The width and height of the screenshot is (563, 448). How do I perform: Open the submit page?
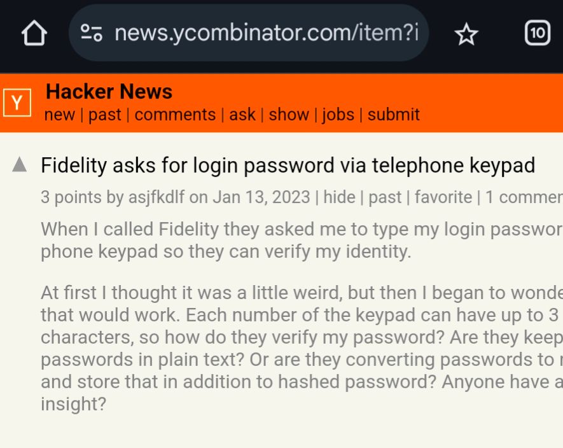tap(394, 115)
